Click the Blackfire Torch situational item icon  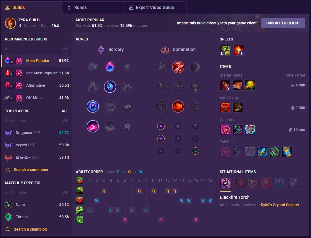pos(225,183)
